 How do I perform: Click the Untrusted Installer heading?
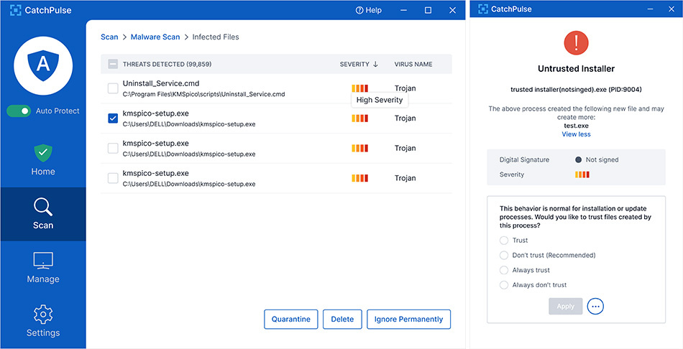pos(577,69)
